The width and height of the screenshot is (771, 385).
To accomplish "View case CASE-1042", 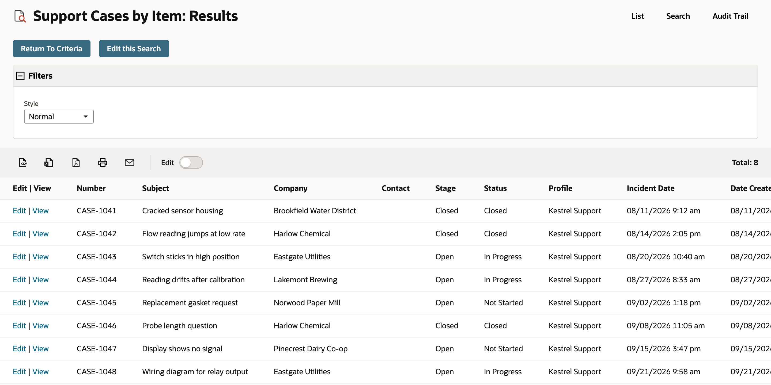I will (40, 234).
